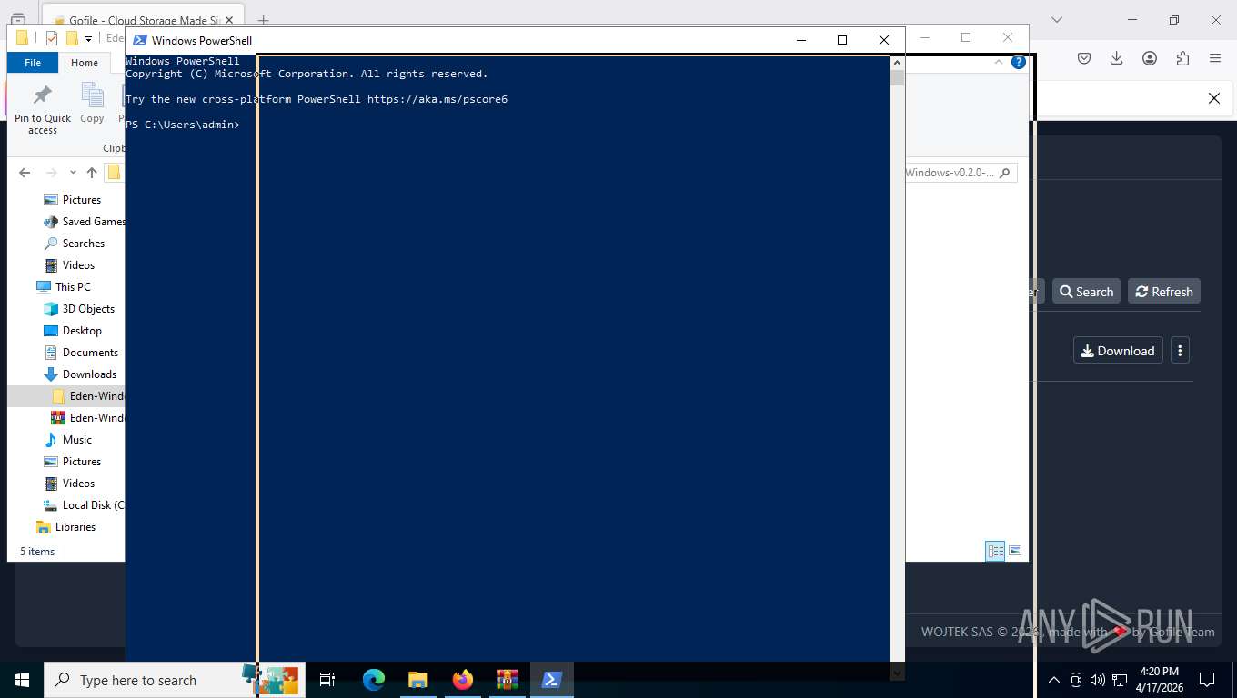Open Firefox Pocket save icon

[x=1084, y=58]
